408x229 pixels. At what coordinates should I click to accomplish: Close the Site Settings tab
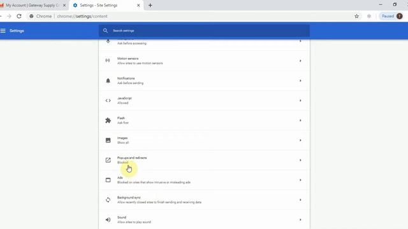pos(138,5)
